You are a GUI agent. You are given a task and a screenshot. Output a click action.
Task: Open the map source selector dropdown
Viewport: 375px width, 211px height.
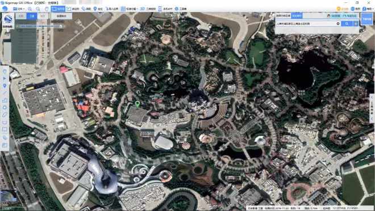pyautogui.click(x=8, y=21)
